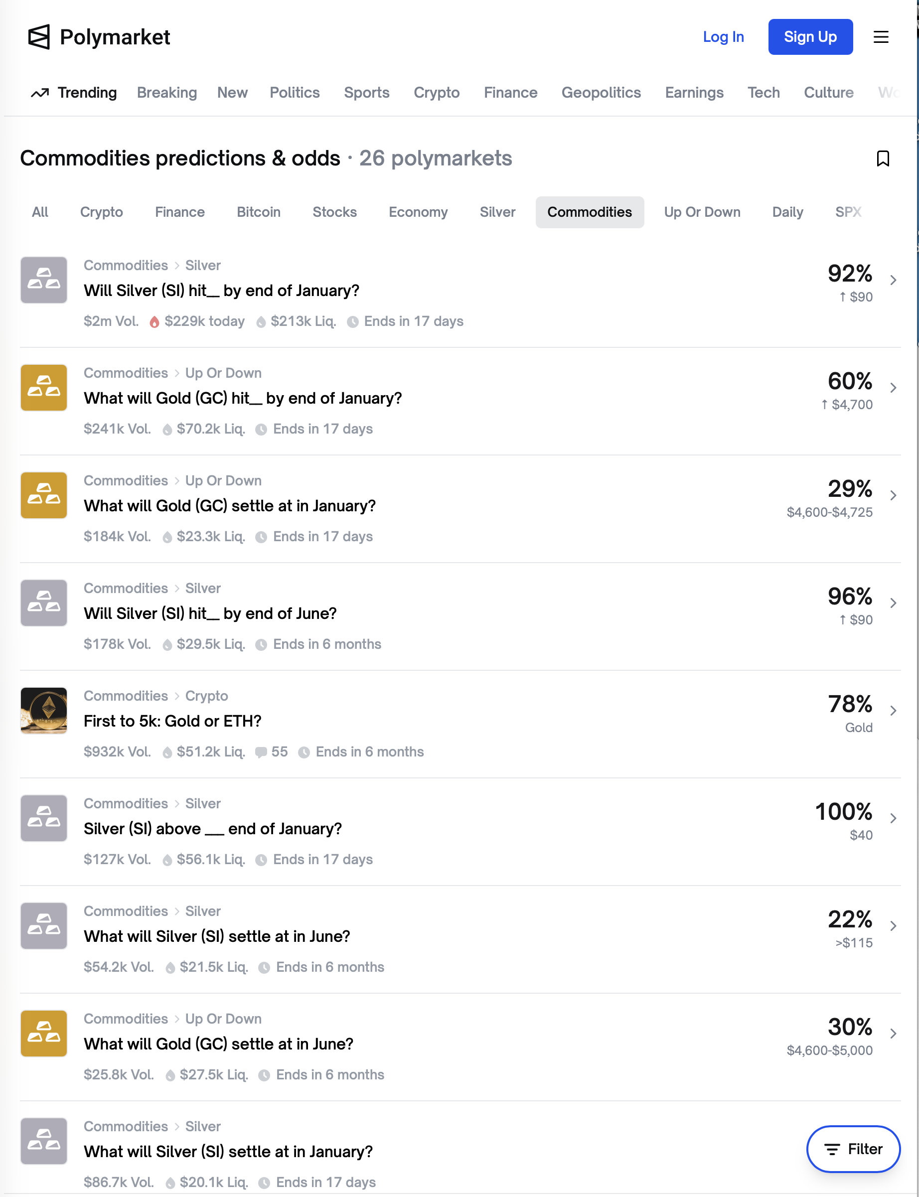Open the hamburger menu
919x1197 pixels.
point(881,37)
